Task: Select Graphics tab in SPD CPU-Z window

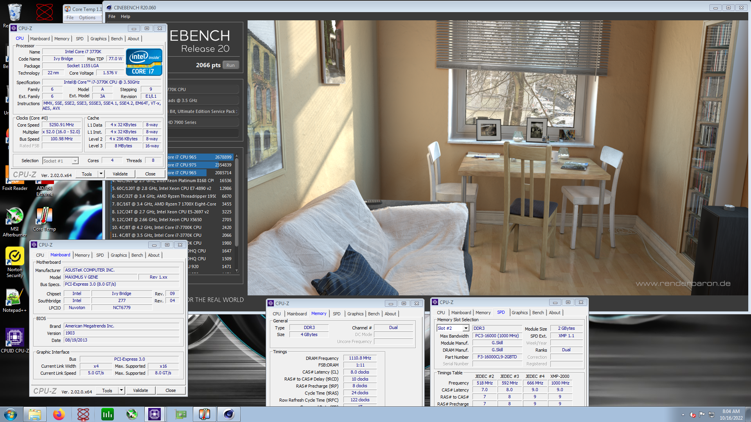Action: click(x=519, y=313)
